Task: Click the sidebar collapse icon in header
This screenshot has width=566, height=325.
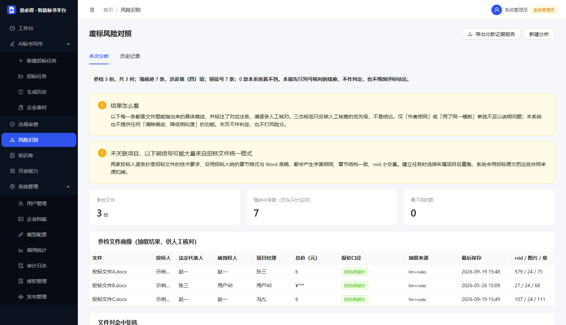Action: (x=92, y=10)
